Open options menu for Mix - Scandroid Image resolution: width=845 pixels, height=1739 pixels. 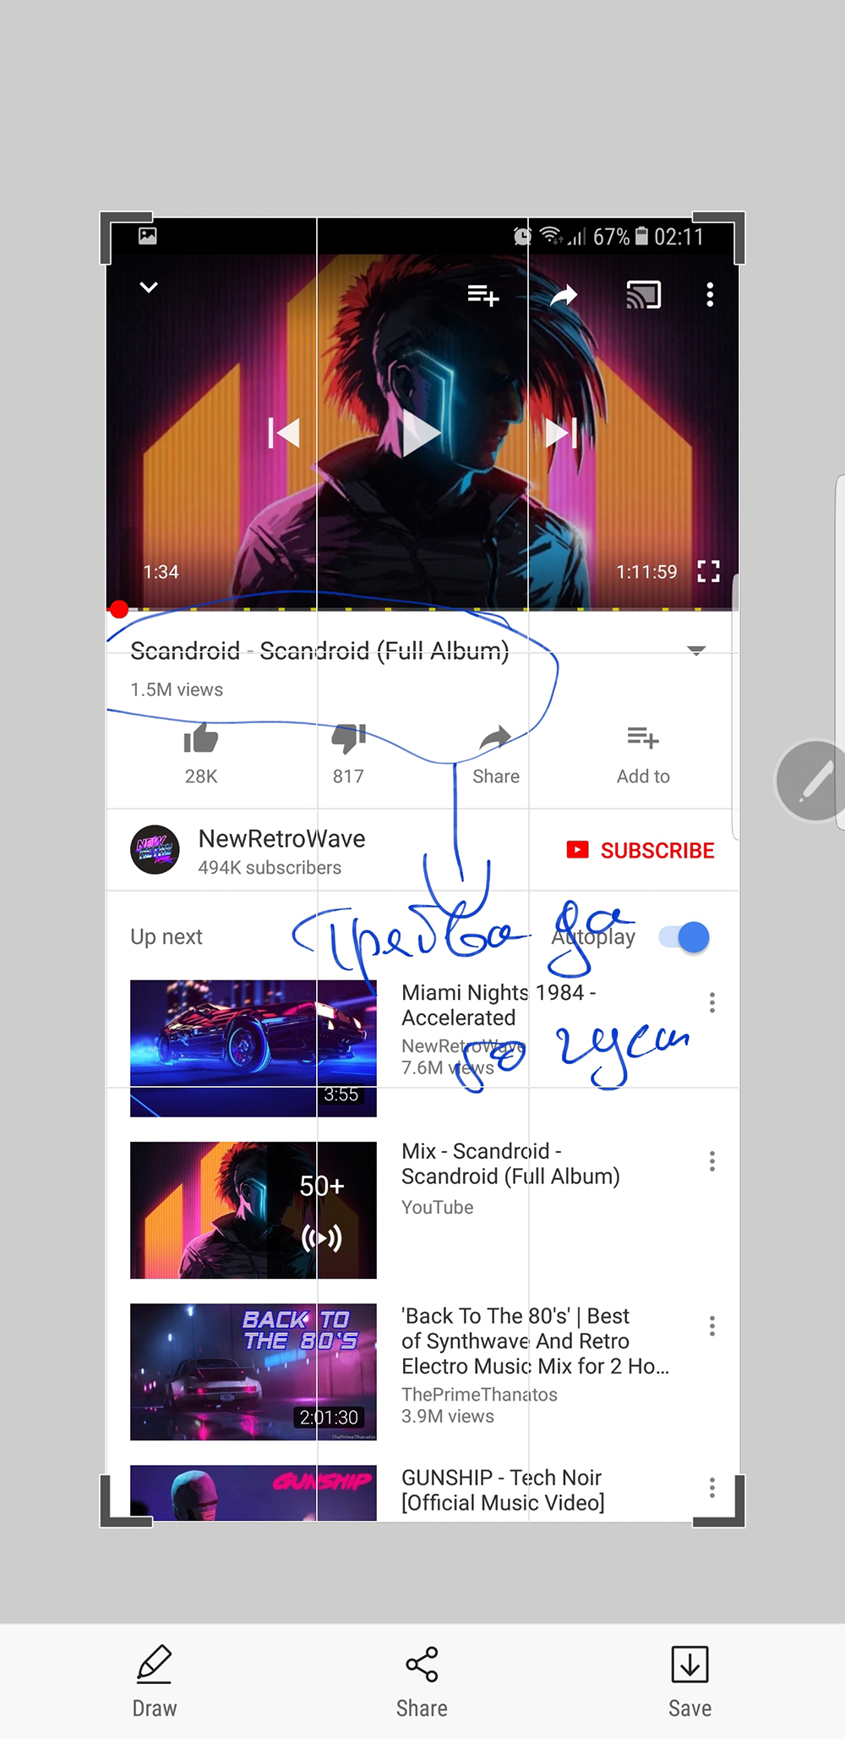click(712, 1161)
